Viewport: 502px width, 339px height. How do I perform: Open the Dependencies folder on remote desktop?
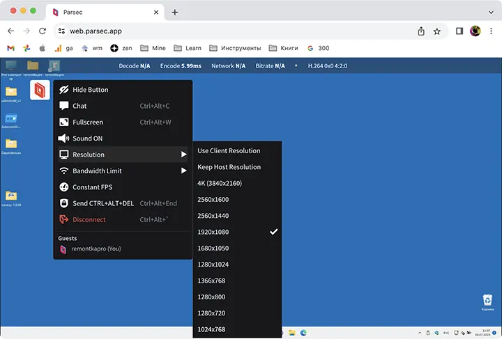pos(11,146)
